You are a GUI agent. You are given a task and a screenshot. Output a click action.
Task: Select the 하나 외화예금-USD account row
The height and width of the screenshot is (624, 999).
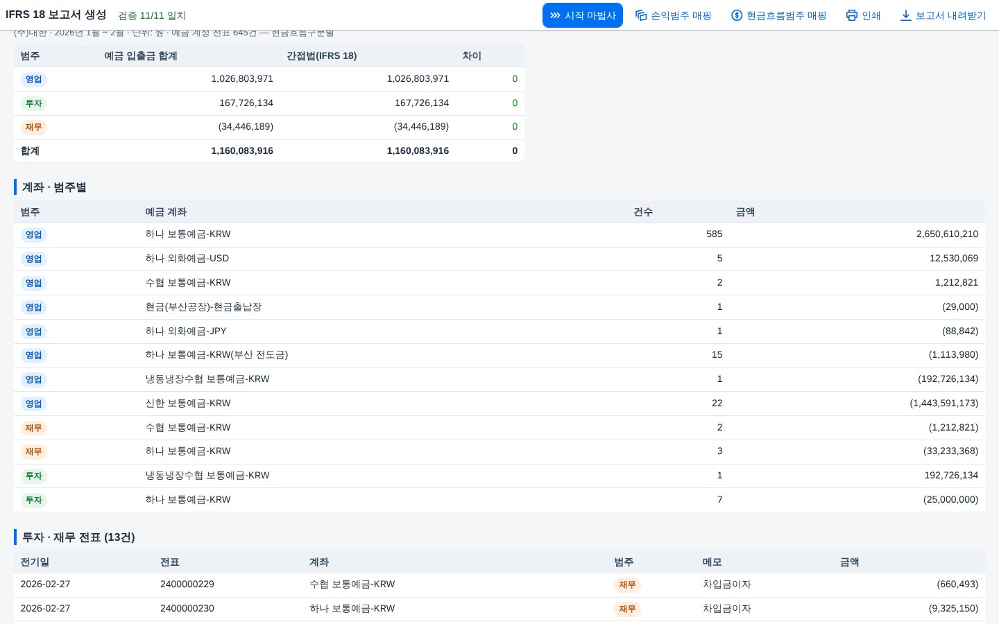(x=499, y=259)
